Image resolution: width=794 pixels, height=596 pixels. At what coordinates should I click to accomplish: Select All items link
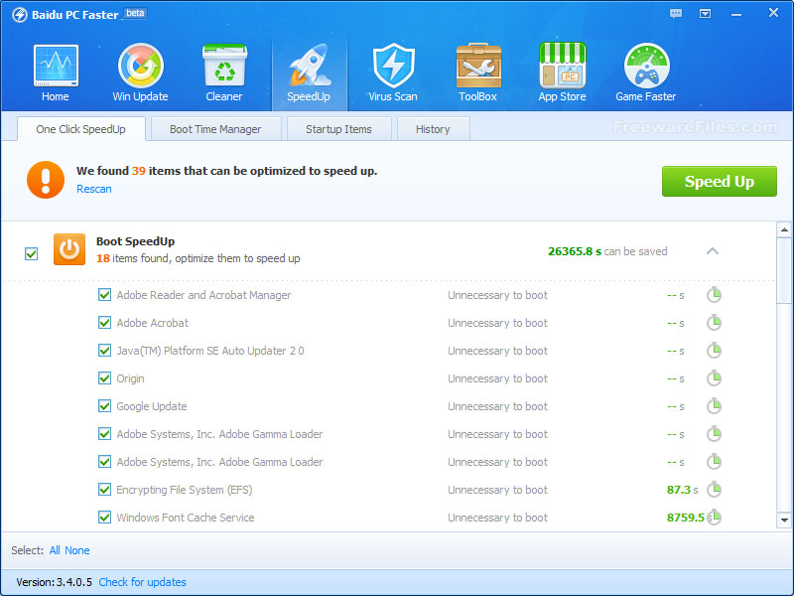click(x=55, y=550)
